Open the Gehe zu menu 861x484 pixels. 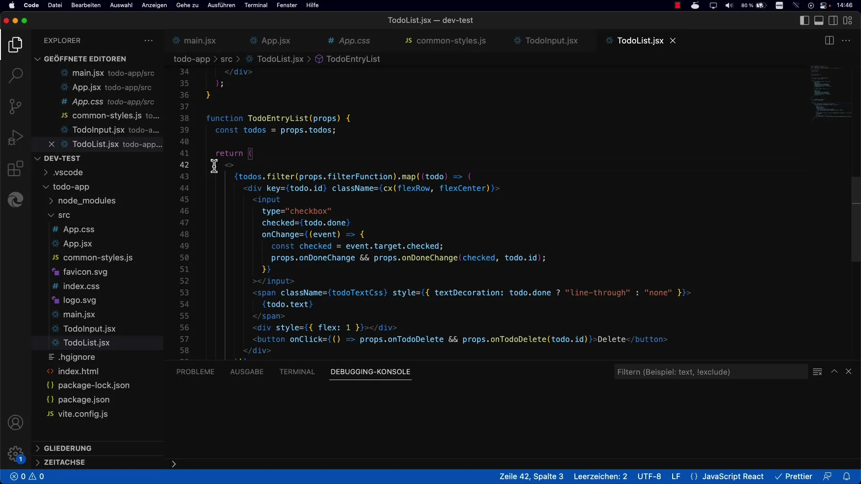(x=187, y=5)
